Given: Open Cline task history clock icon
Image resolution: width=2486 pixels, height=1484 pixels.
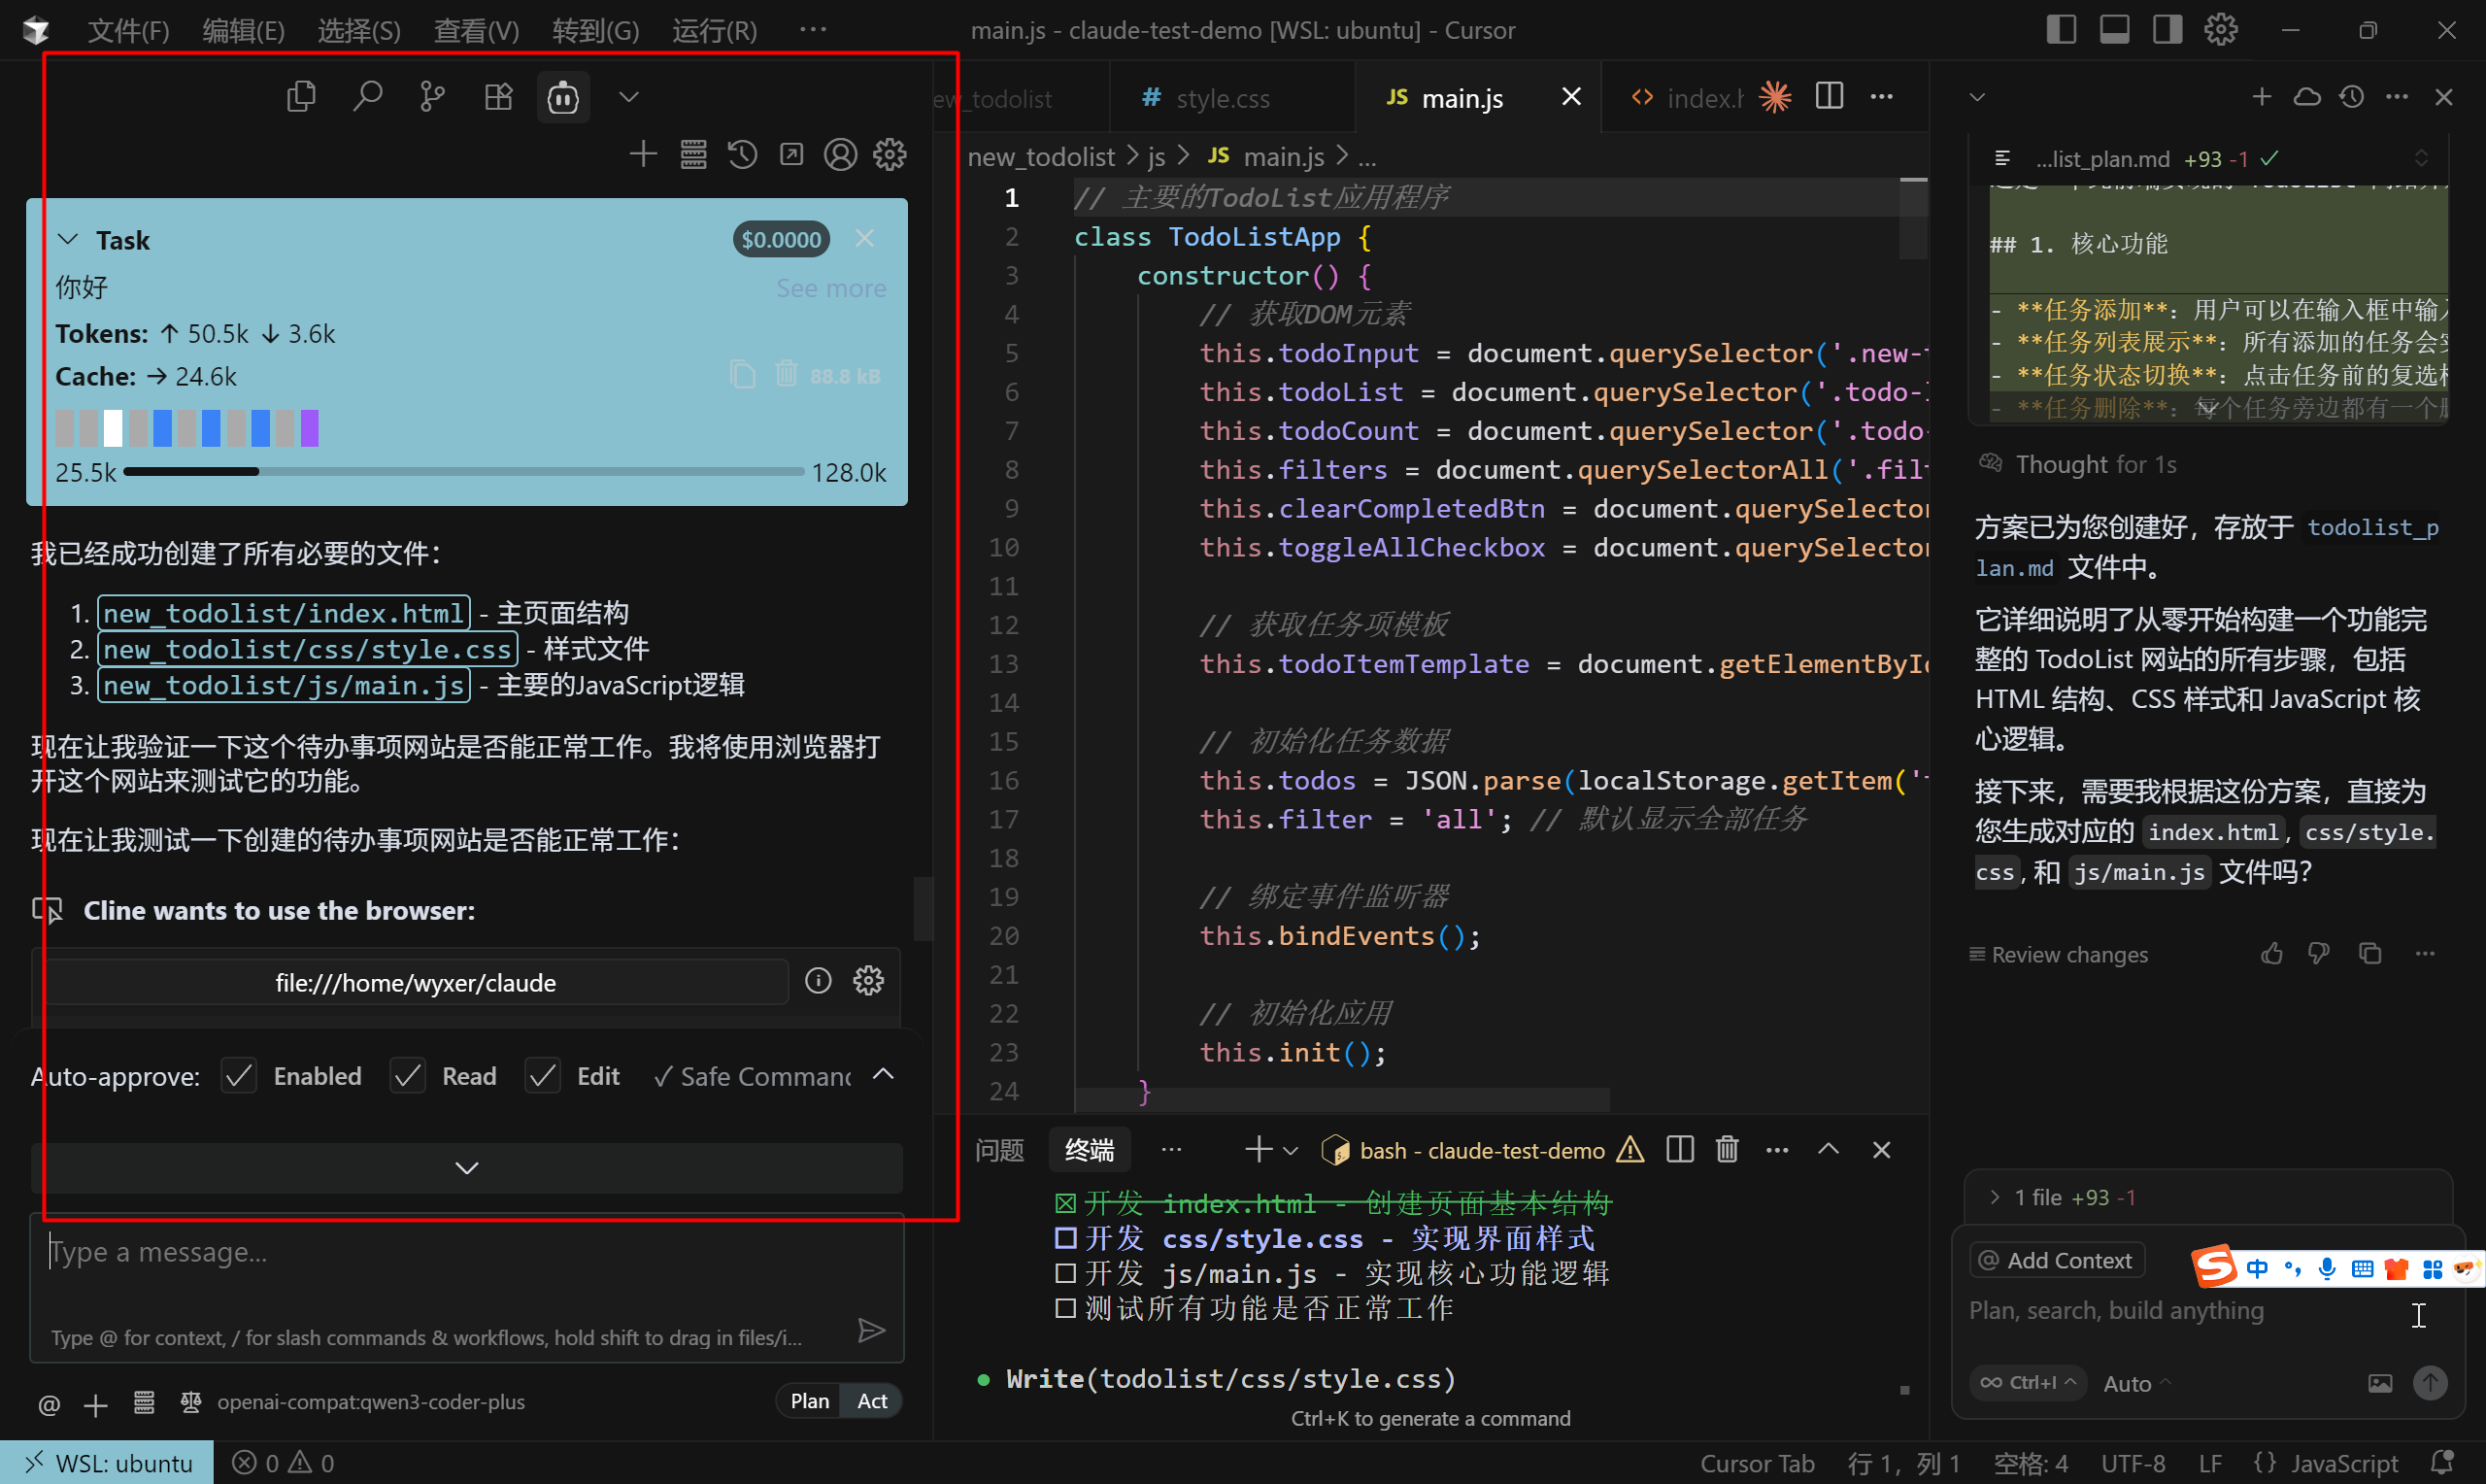Looking at the screenshot, I should pyautogui.click(x=741, y=153).
